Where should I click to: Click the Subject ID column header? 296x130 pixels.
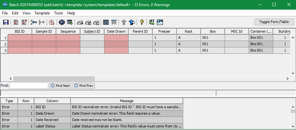[x=92, y=31]
